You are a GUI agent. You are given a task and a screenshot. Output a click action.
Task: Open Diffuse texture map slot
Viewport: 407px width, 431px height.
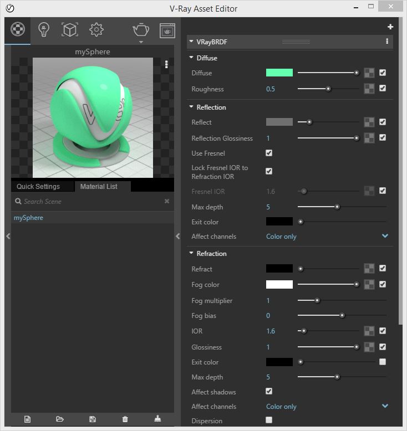coord(369,73)
